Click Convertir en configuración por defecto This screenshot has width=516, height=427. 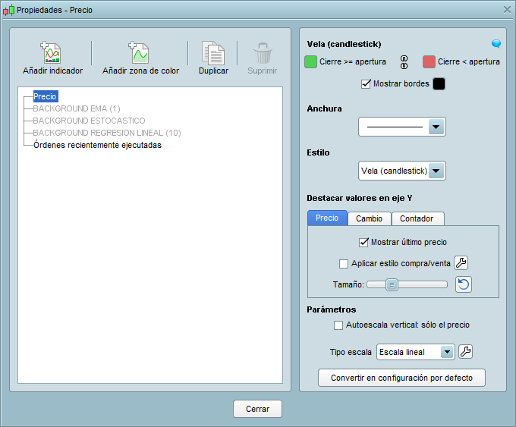click(x=401, y=378)
